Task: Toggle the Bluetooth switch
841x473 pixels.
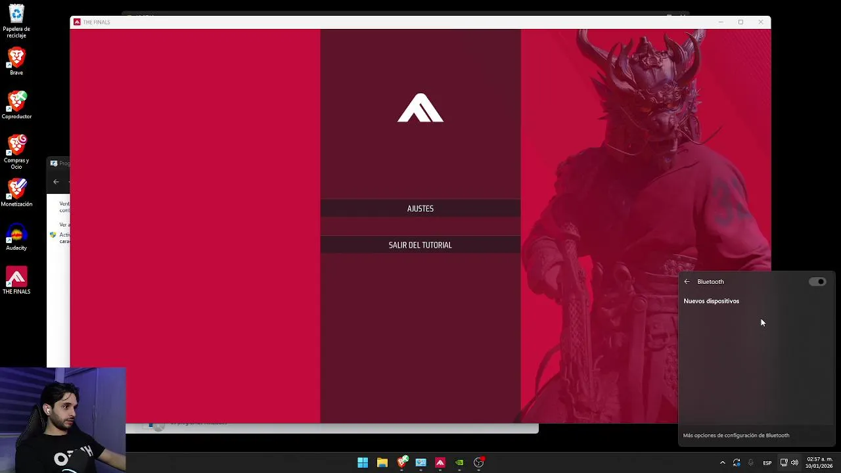Action: 817,281
